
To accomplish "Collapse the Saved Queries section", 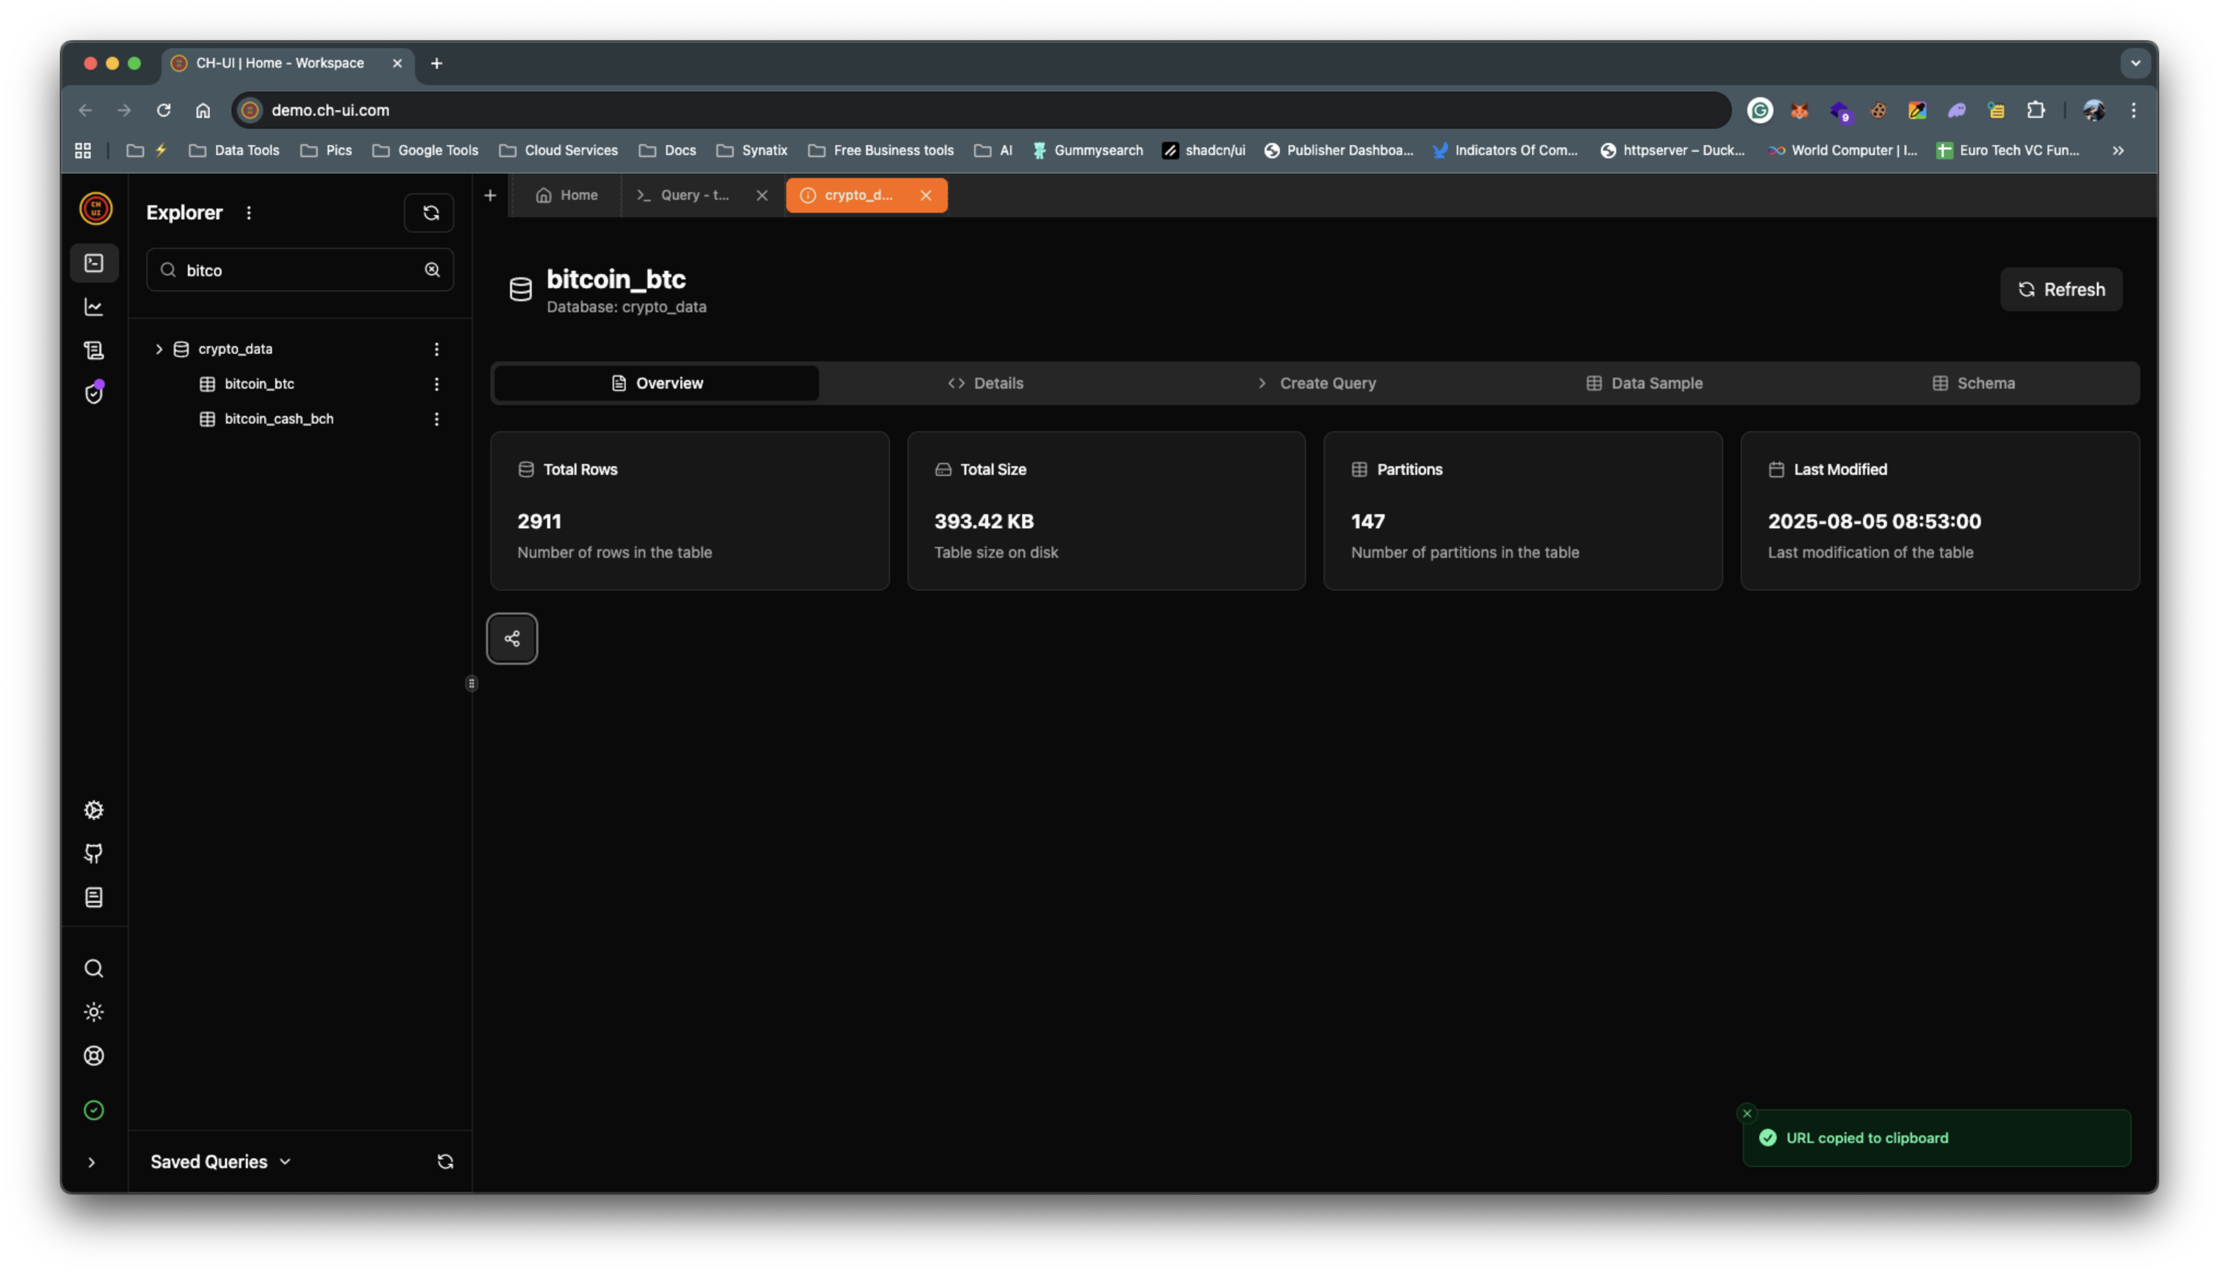I will coord(221,1161).
